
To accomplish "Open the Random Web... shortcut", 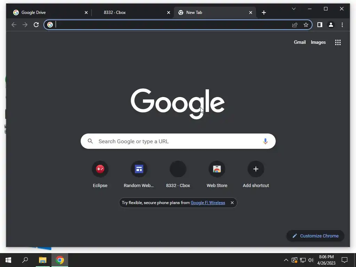I will tap(139, 175).
